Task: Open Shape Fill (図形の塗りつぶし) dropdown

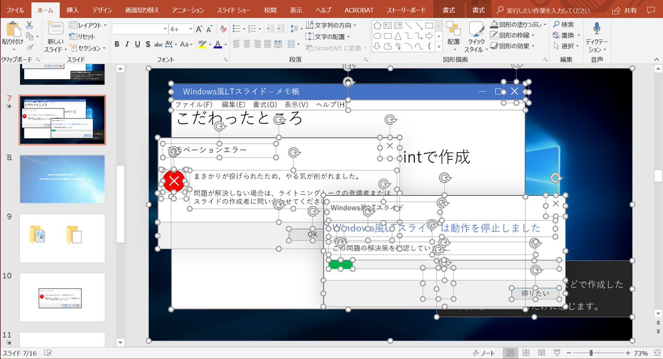Action: pos(518,24)
